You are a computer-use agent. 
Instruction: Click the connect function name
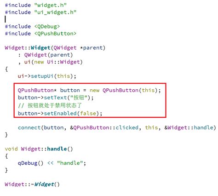click(29, 127)
